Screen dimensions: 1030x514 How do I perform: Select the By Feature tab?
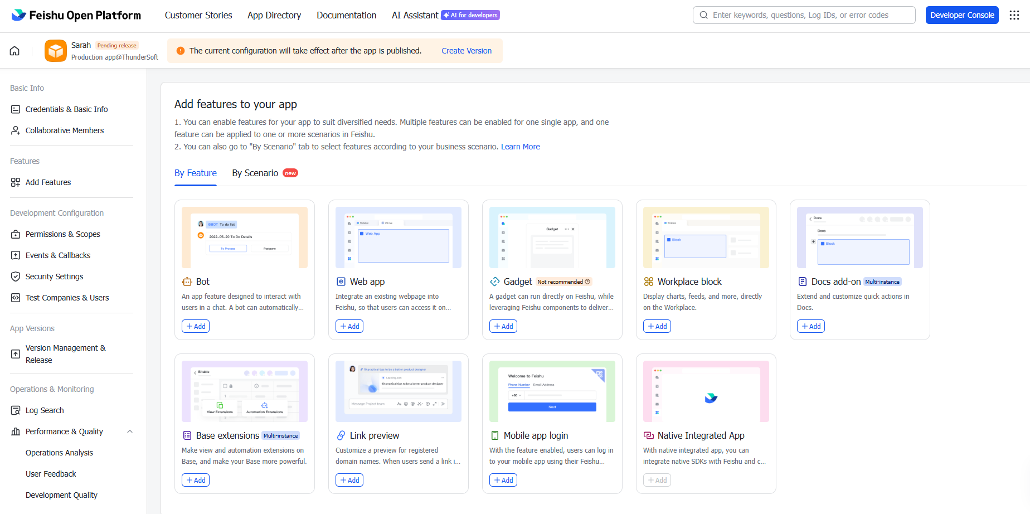tap(196, 173)
